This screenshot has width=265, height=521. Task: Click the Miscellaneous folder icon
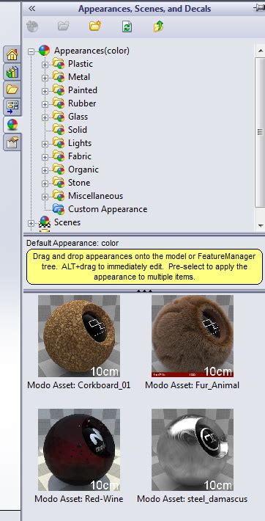59,196
